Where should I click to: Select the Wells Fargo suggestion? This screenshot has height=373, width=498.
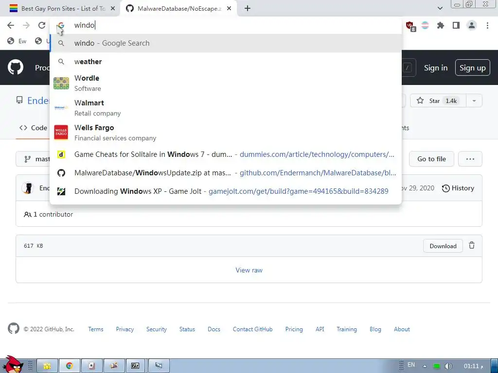click(x=226, y=133)
